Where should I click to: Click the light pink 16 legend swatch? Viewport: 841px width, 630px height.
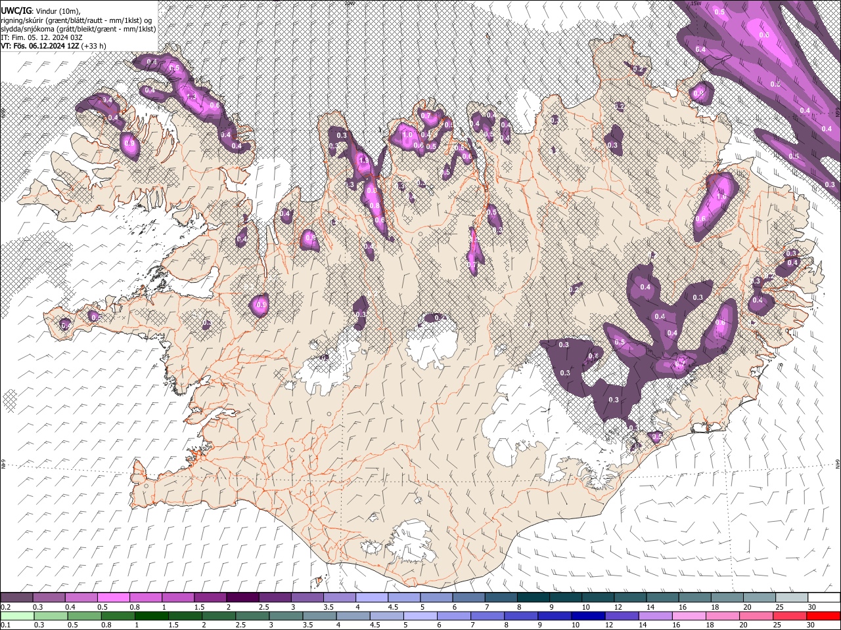click(x=690, y=616)
